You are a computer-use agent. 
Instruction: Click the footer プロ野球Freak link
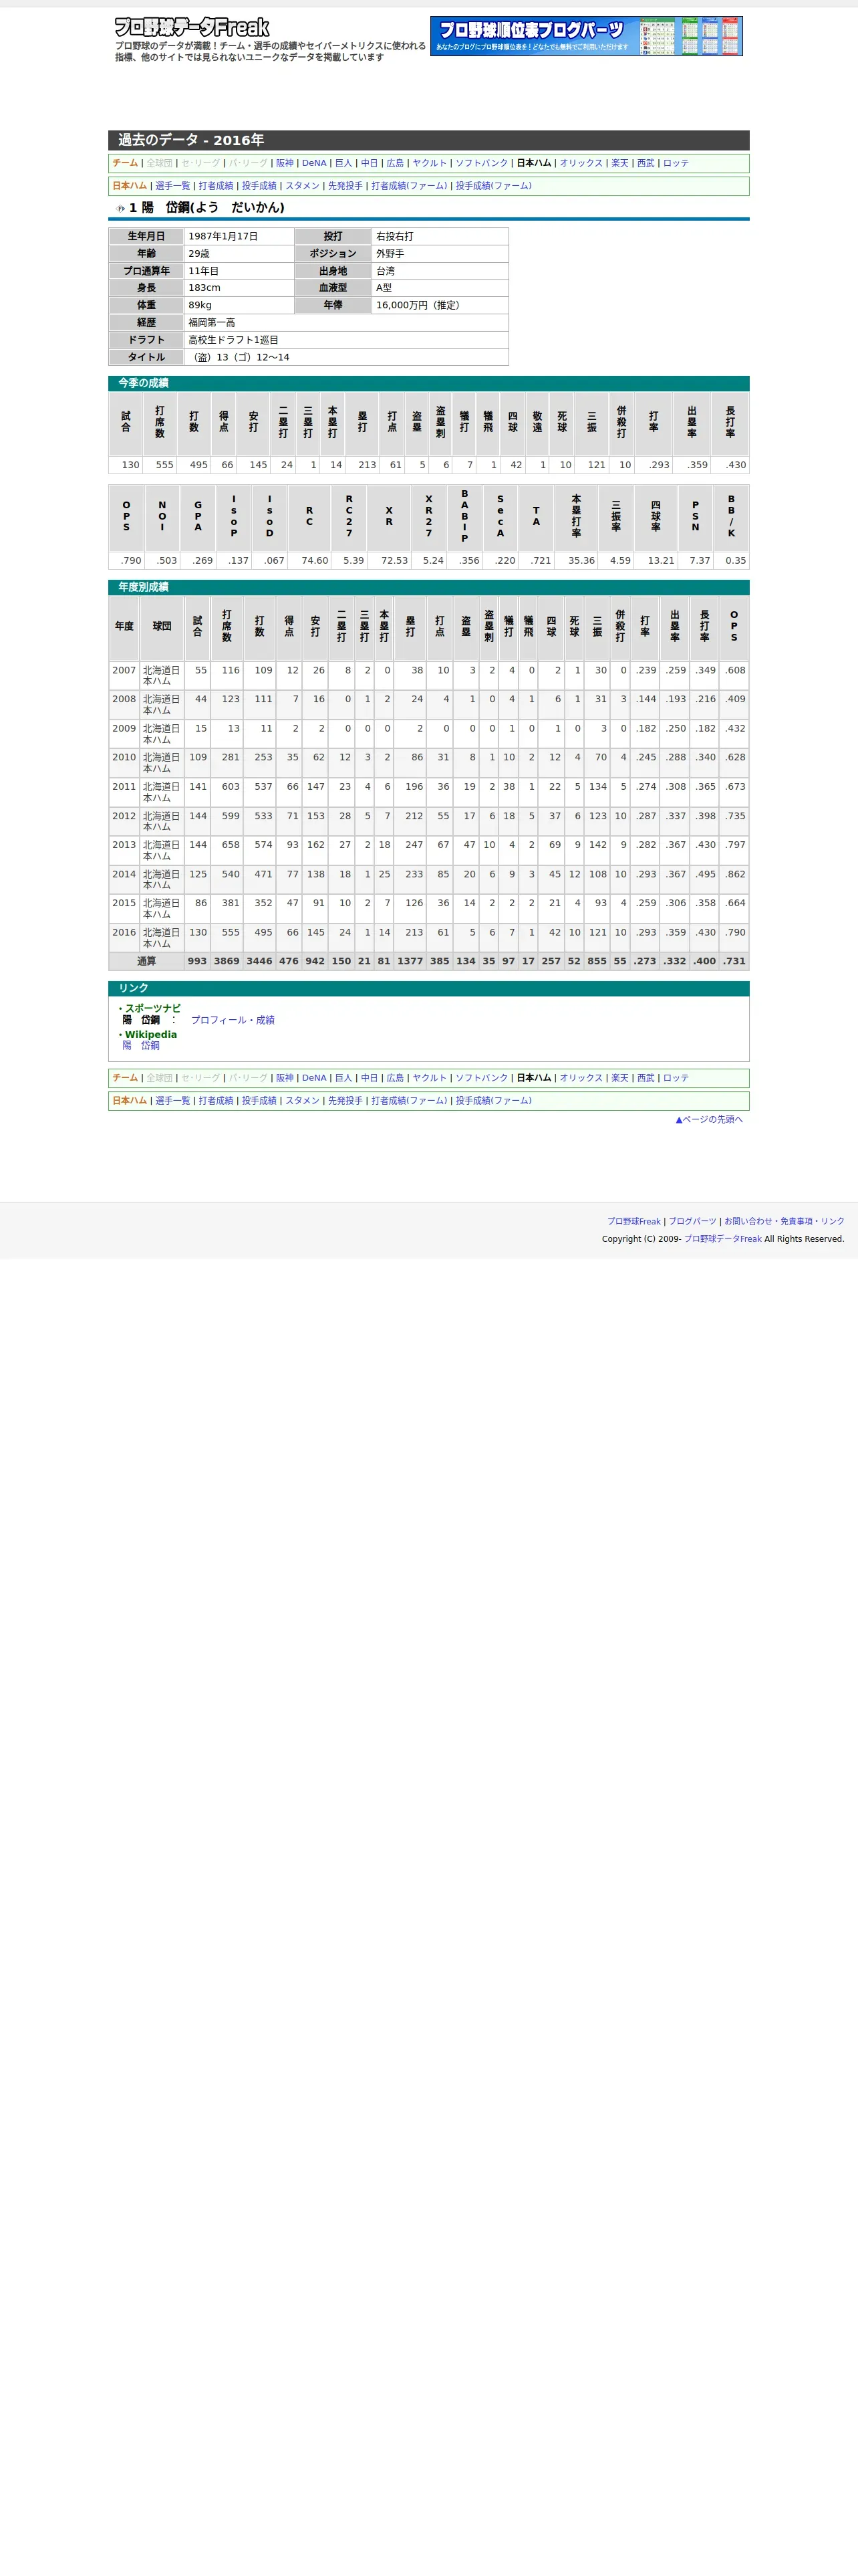point(634,1221)
